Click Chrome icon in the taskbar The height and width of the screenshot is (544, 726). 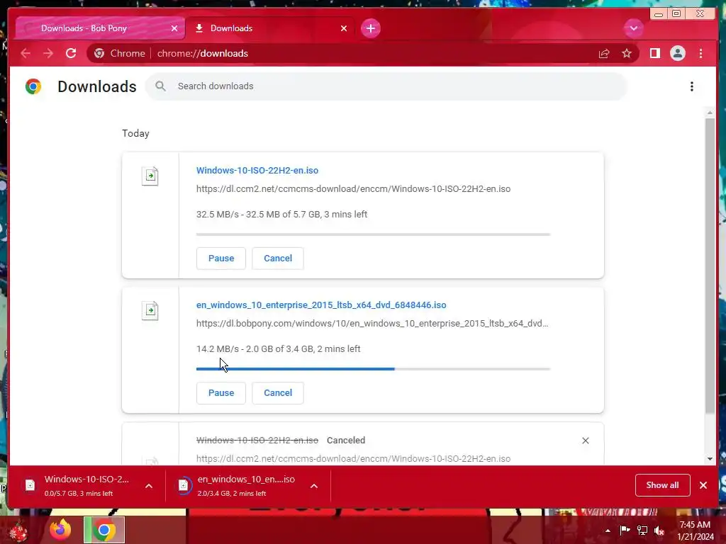tap(104, 530)
